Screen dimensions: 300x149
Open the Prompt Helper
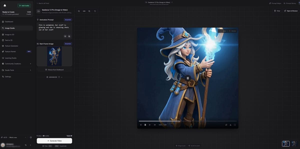[275, 3]
